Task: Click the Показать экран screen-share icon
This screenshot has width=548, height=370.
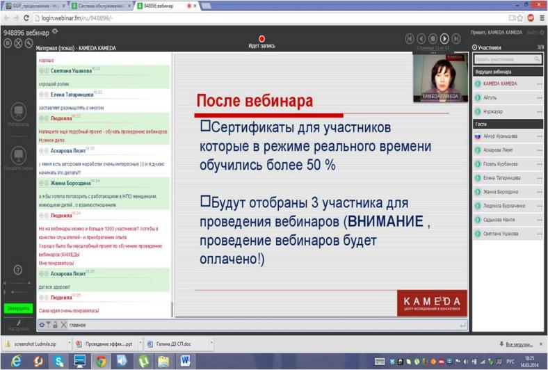Action: tap(19, 159)
